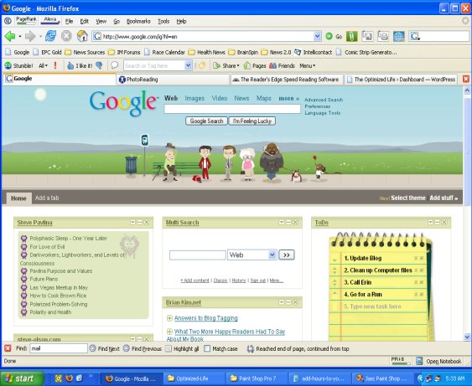The width and height of the screenshot is (472, 386).
Task: Switch to The Reader's Edge Speed Reading tab
Action: [x=288, y=80]
